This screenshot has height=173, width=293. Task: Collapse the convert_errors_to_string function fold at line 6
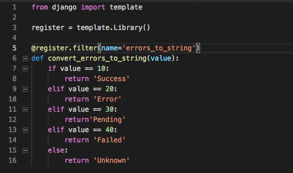pos(25,59)
